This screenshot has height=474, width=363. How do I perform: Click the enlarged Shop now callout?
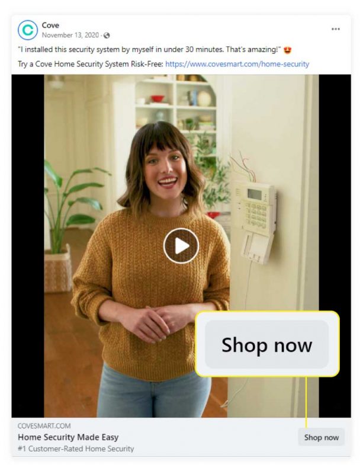click(267, 344)
